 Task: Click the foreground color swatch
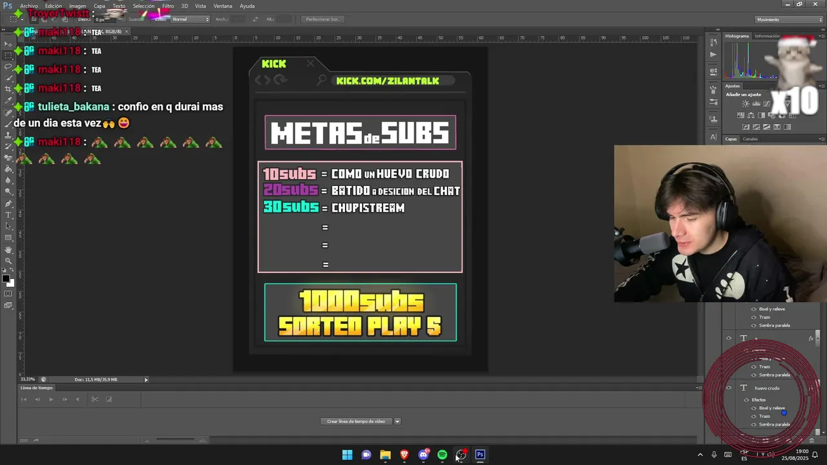coord(5,279)
